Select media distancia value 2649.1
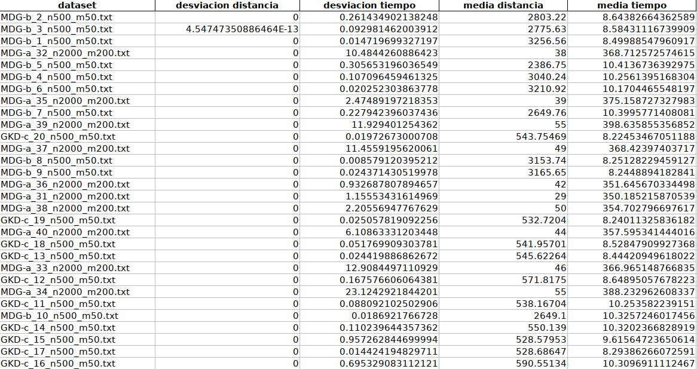The height and width of the screenshot is (369, 697). pos(551,316)
